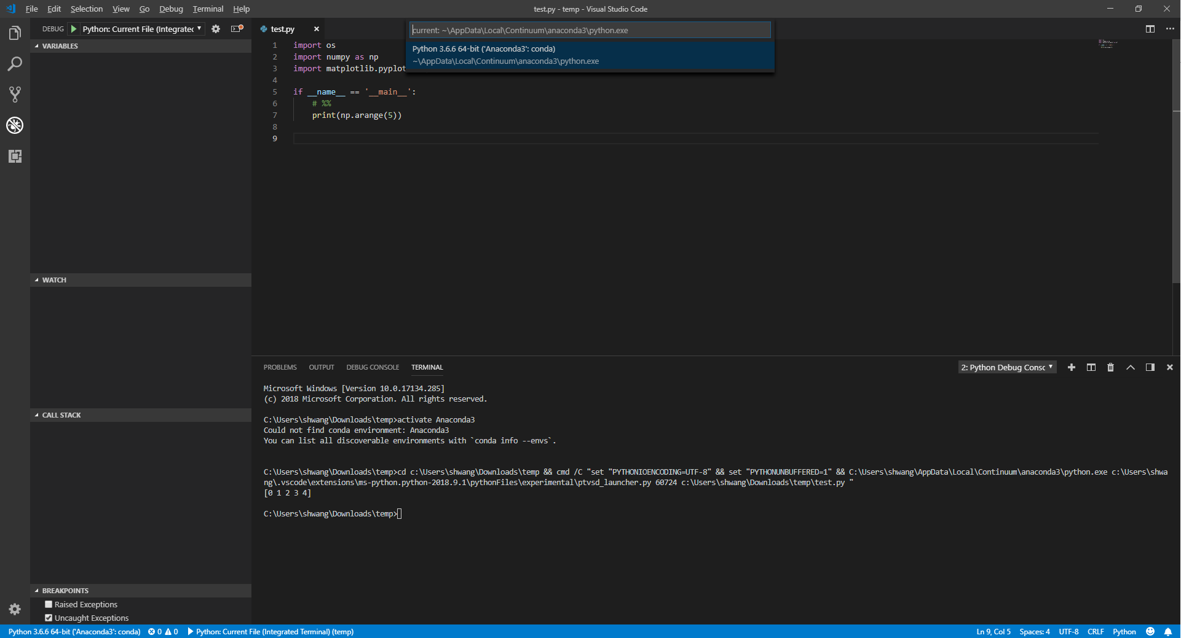
Task: Change encoding via UTF-8 status item
Action: 1068,631
